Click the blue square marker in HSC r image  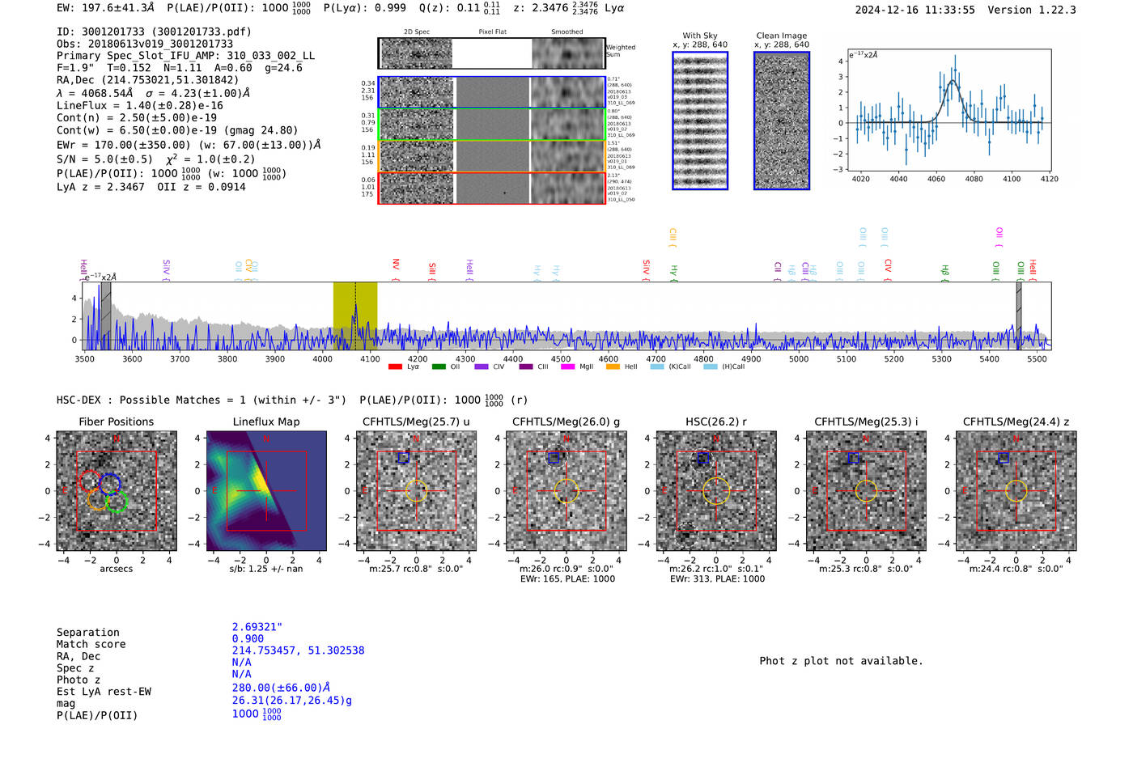pyautogui.click(x=702, y=459)
